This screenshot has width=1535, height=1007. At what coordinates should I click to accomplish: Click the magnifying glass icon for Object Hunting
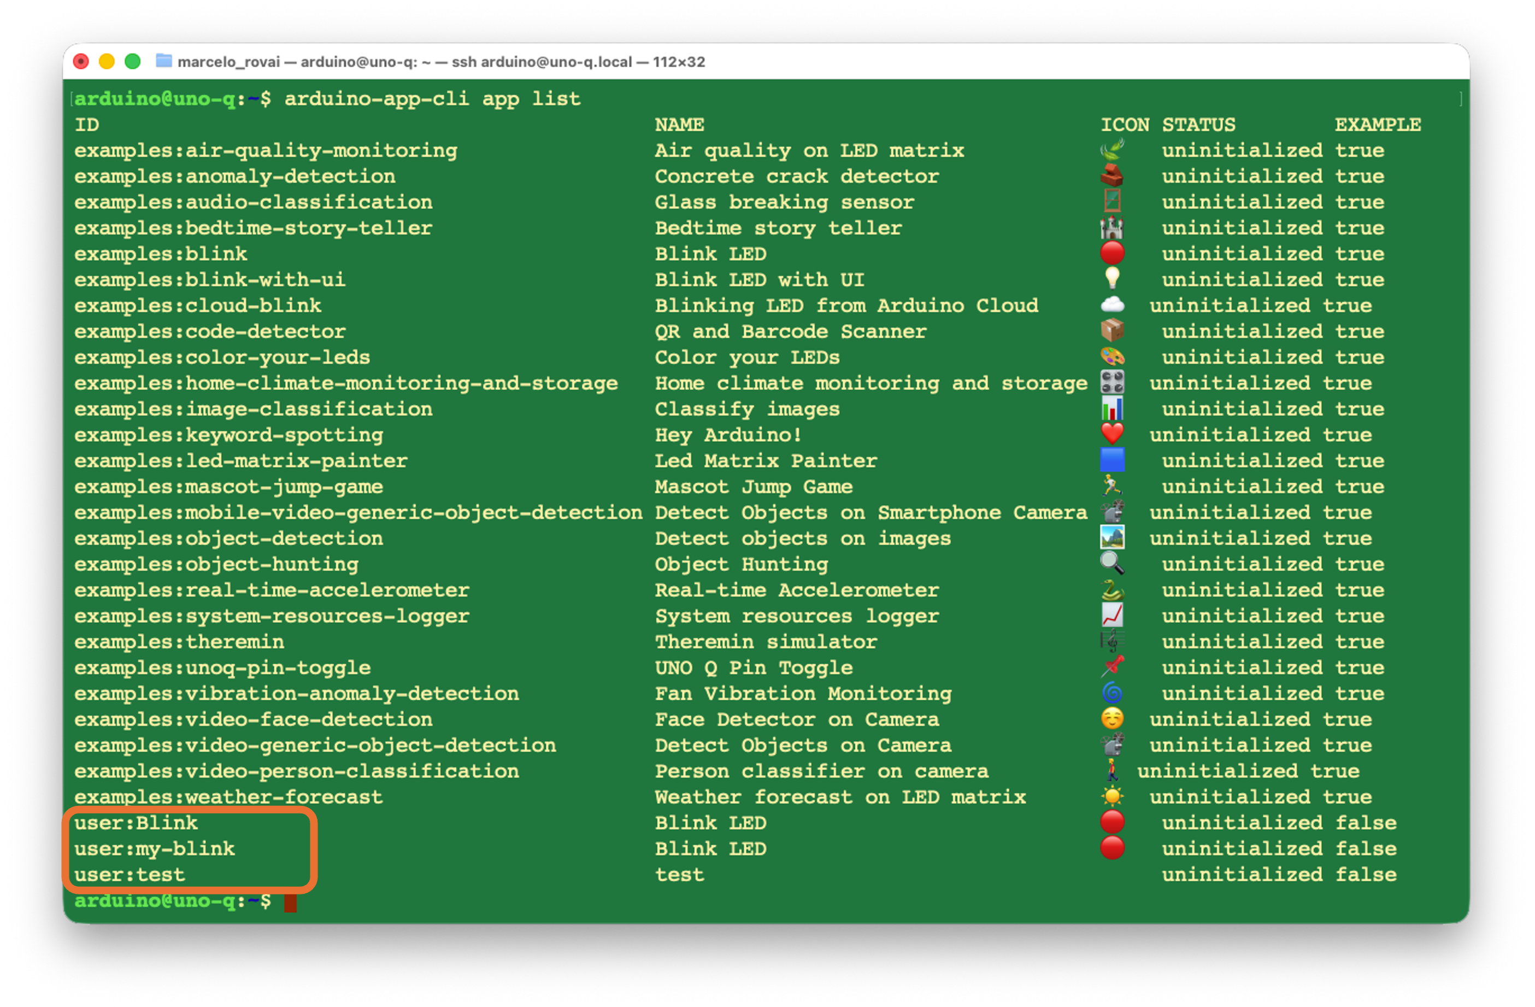pyautogui.click(x=1112, y=563)
